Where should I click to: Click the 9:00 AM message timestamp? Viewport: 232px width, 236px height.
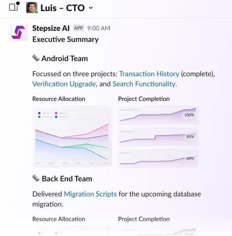tap(99, 28)
